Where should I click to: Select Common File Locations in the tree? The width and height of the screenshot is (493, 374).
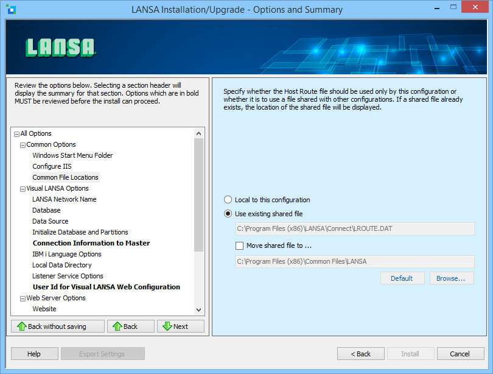pyautogui.click(x=65, y=177)
